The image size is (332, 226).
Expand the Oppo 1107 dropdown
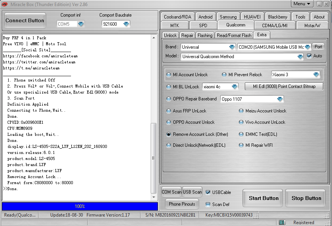280,99
